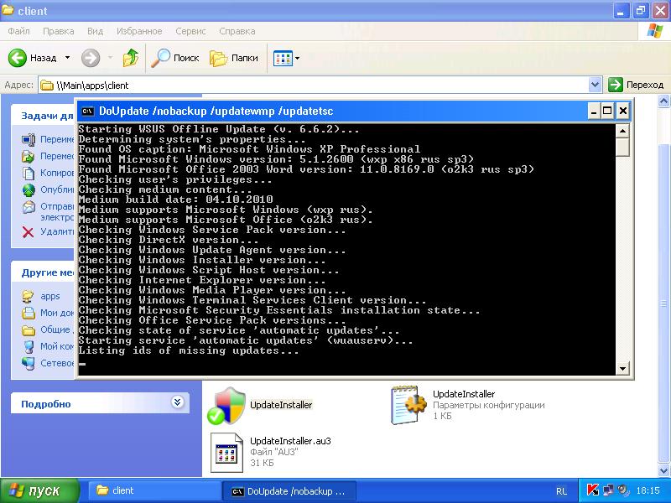Screen dimensions: 671x503
Task: Open the apps folder link in sidebar
Action: click(50, 296)
